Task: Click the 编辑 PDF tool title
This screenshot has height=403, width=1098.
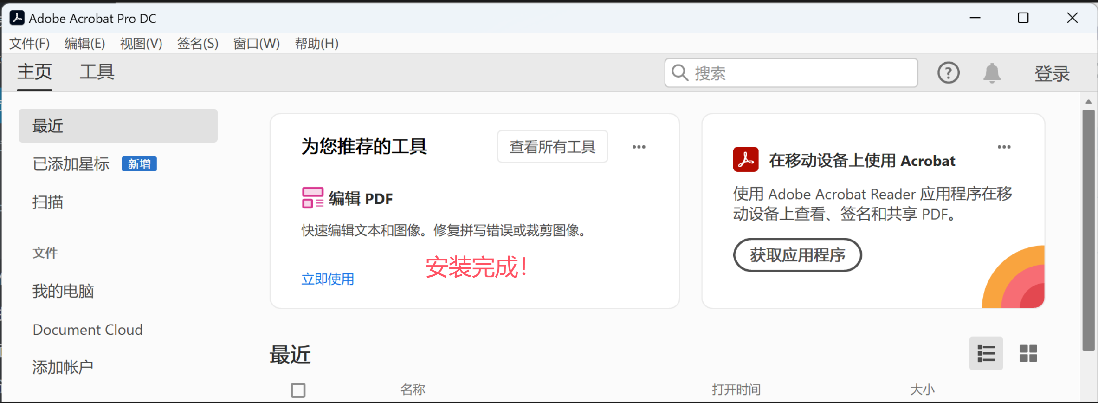Action: pos(361,198)
